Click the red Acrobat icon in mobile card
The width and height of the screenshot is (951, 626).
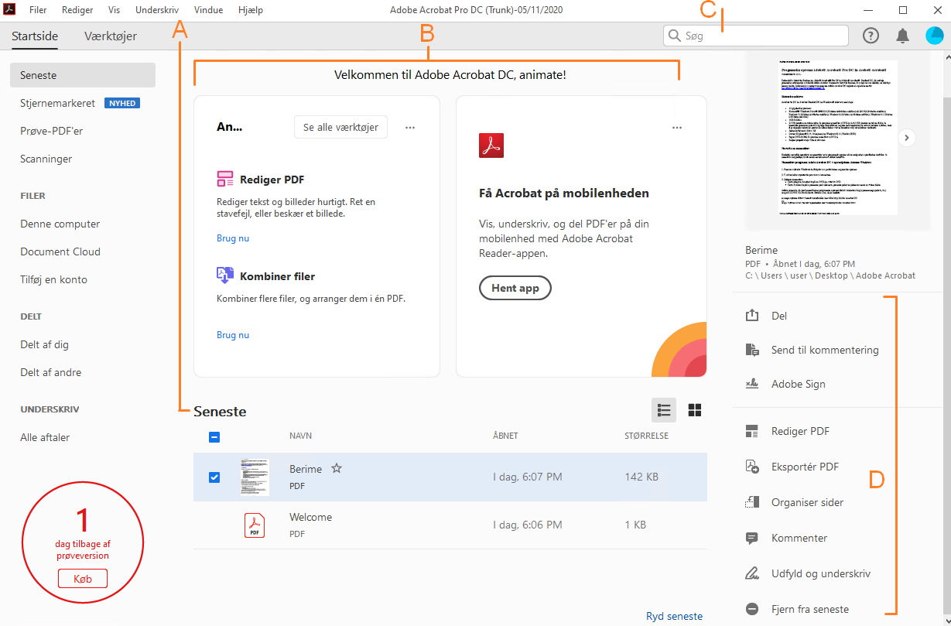pos(491,145)
